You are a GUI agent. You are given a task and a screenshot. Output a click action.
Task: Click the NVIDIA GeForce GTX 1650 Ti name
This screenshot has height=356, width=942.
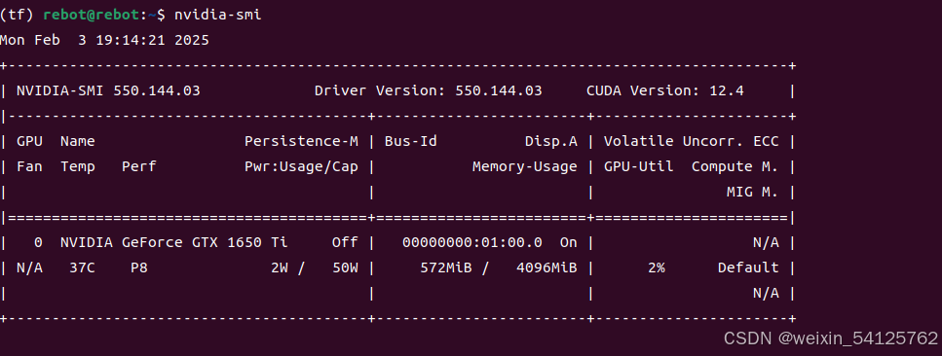pos(174,242)
